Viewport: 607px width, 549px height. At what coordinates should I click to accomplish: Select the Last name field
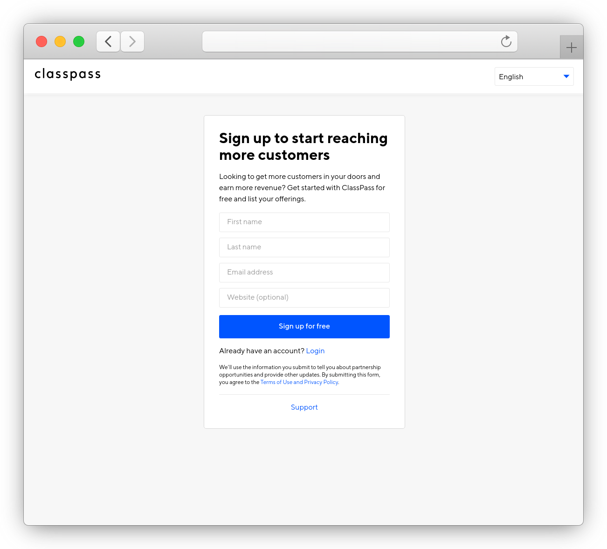pyautogui.click(x=304, y=247)
